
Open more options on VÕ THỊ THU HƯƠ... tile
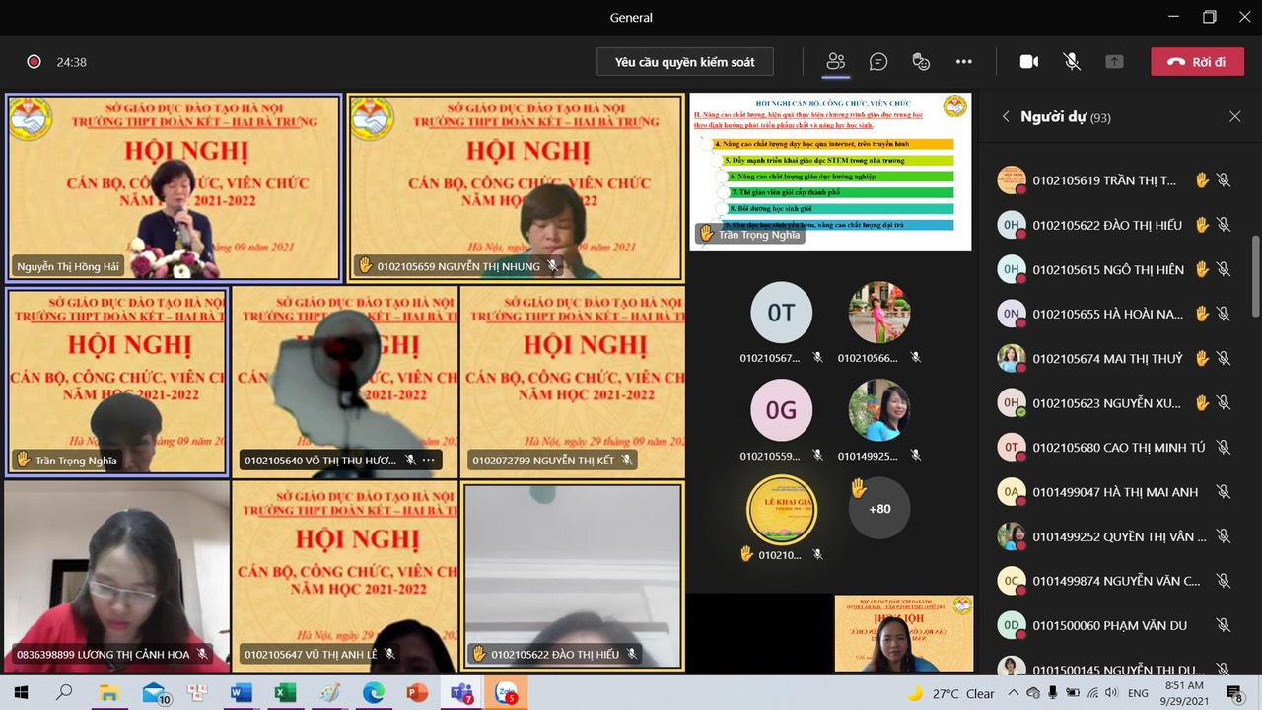pos(428,461)
